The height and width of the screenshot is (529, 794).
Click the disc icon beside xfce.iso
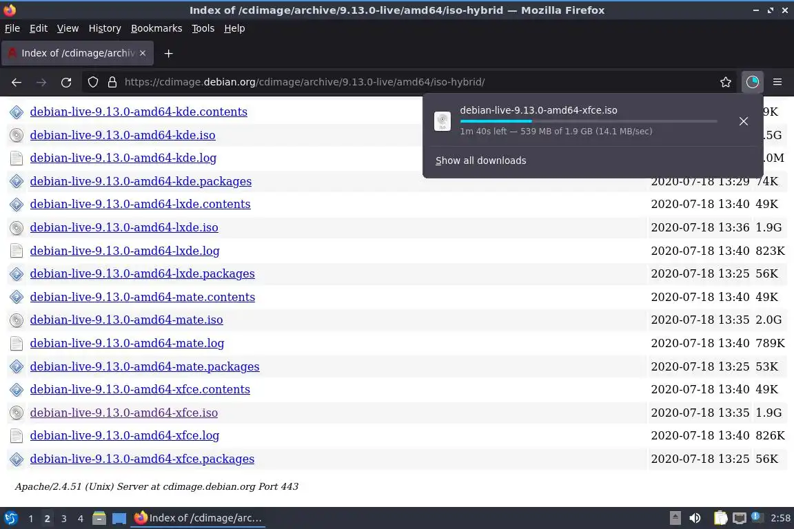[x=17, y=413]
